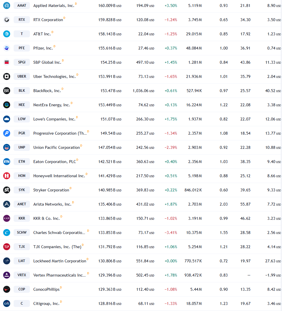This screenshot has width=282, height=311.
Task: Open the RTX ticker symbol
Action: [22, 20]
